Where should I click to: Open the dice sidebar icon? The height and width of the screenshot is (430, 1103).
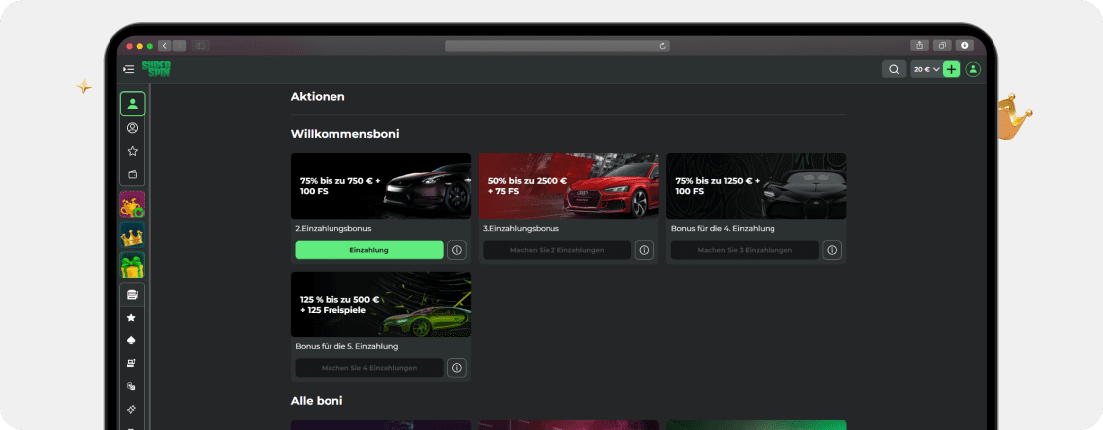coord(131,386)
